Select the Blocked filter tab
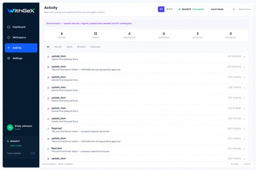The image size is (256, 170). tap(81, 47)
